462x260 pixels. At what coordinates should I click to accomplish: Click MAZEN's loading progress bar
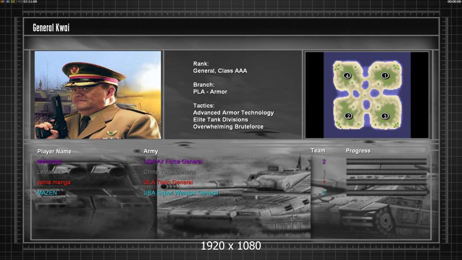coord(386,193)
